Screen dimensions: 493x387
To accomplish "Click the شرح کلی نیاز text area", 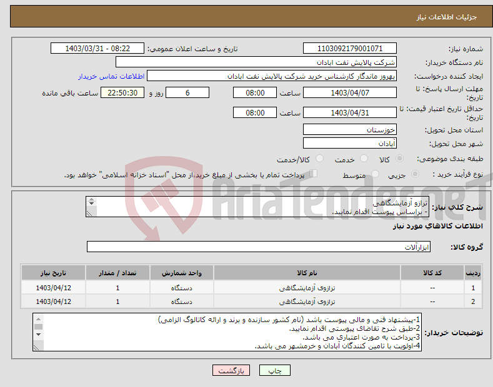I will [x=257, y=207].
